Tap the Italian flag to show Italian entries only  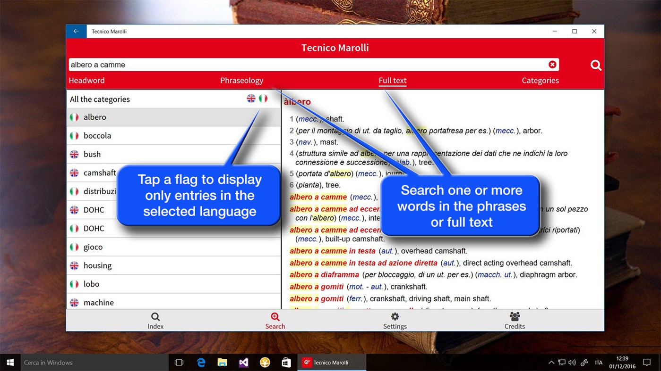coord(263,99)
